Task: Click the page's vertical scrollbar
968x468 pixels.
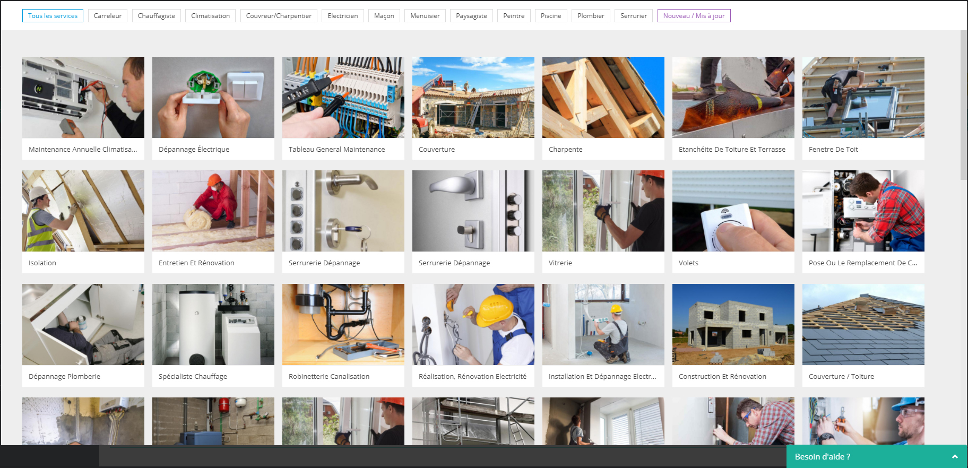Action: click(964, 105)
